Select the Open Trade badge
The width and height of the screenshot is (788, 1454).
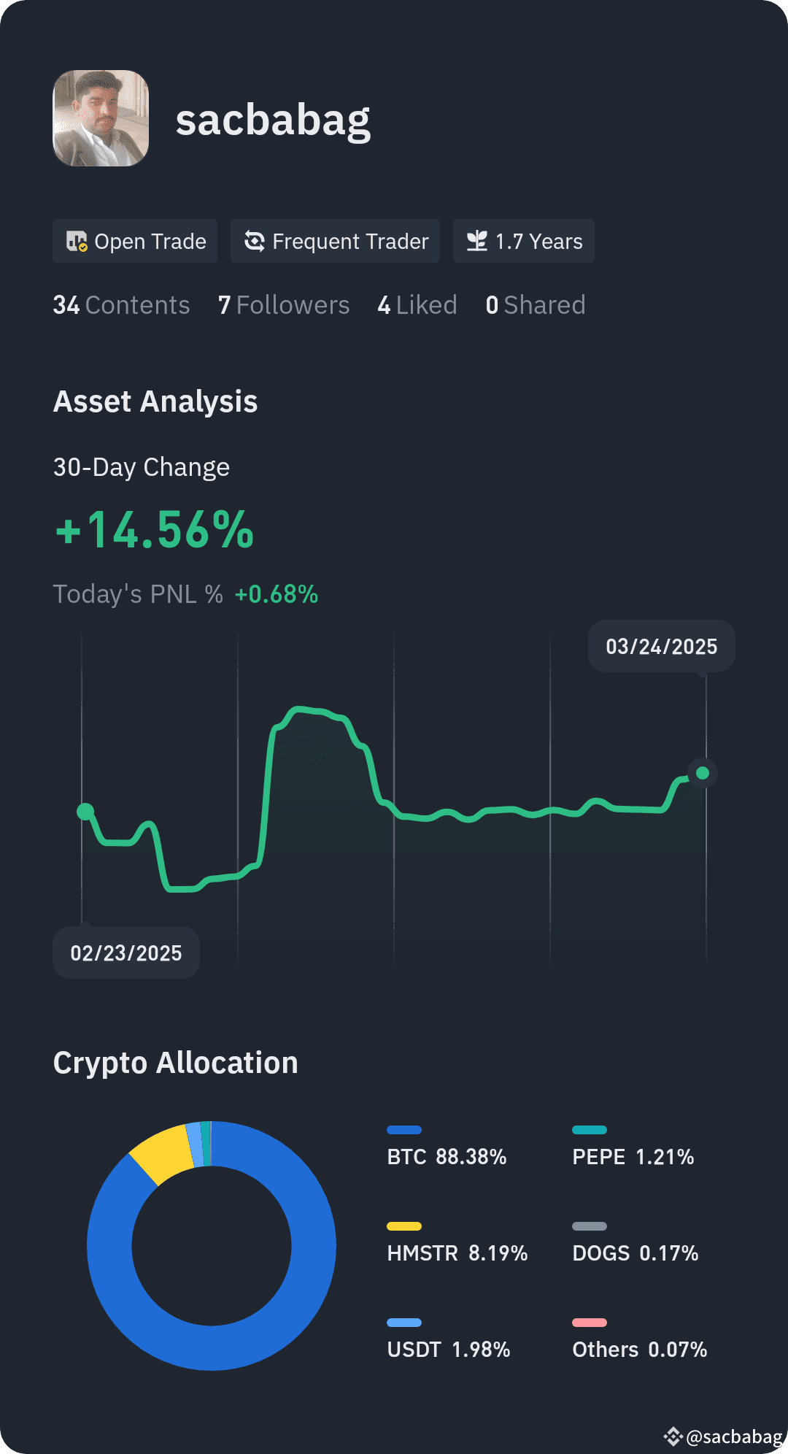tap(135, 241)
